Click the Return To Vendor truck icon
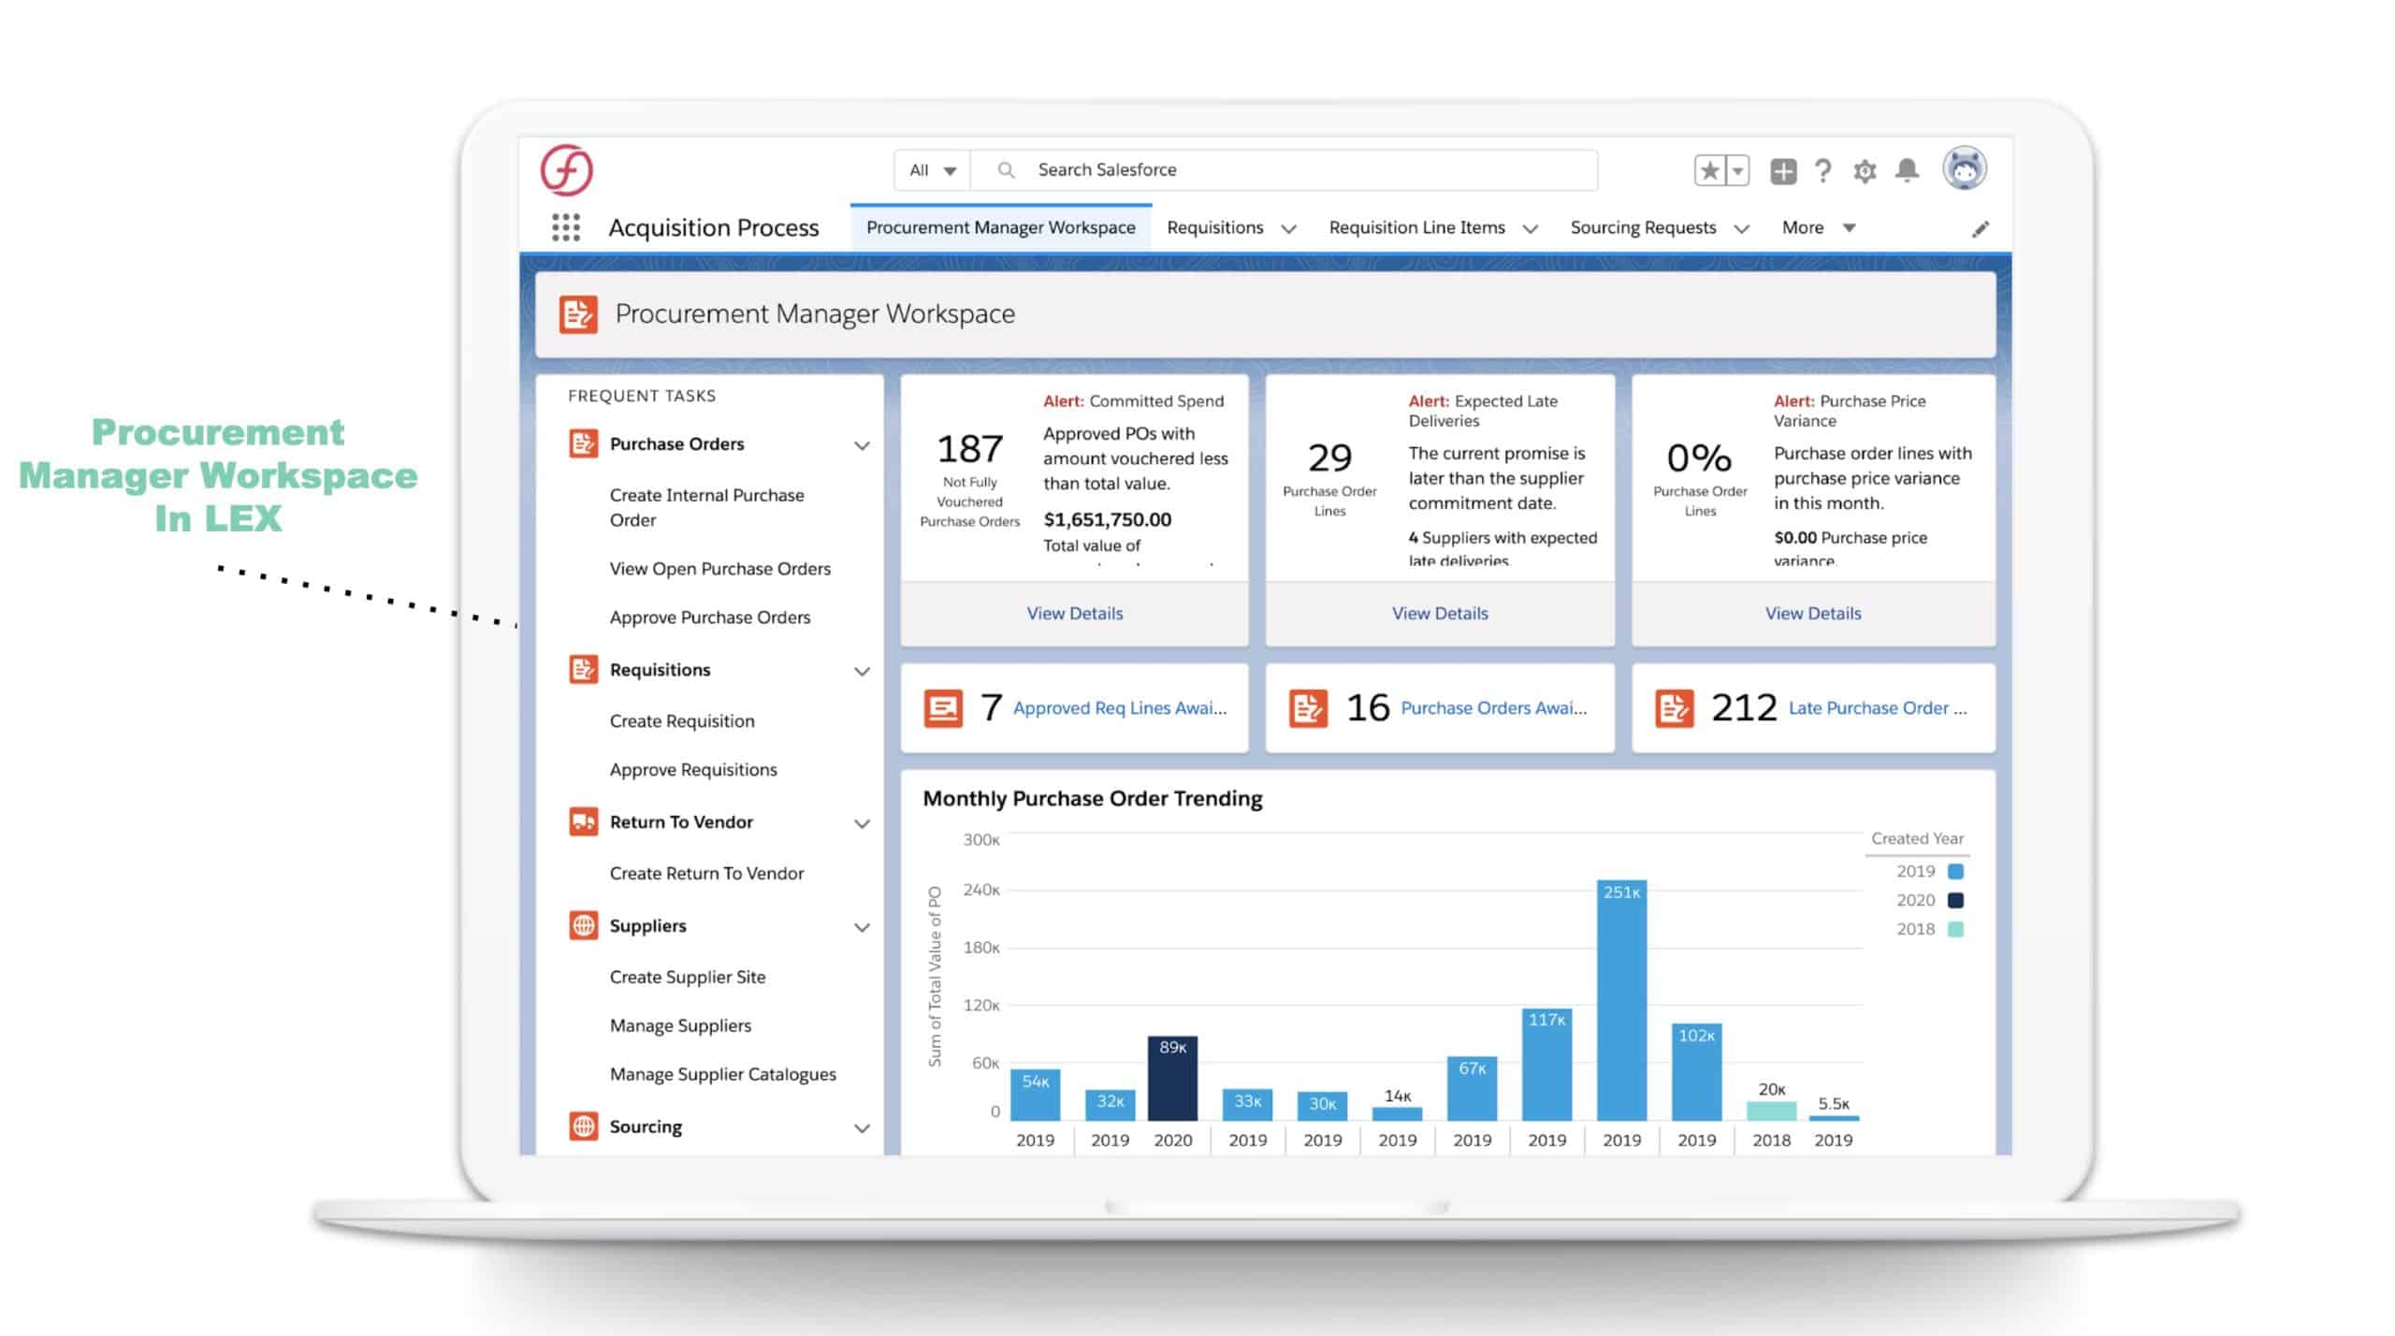The width and height of the screenshot is (2395, 1336). (x=582, y=821)
